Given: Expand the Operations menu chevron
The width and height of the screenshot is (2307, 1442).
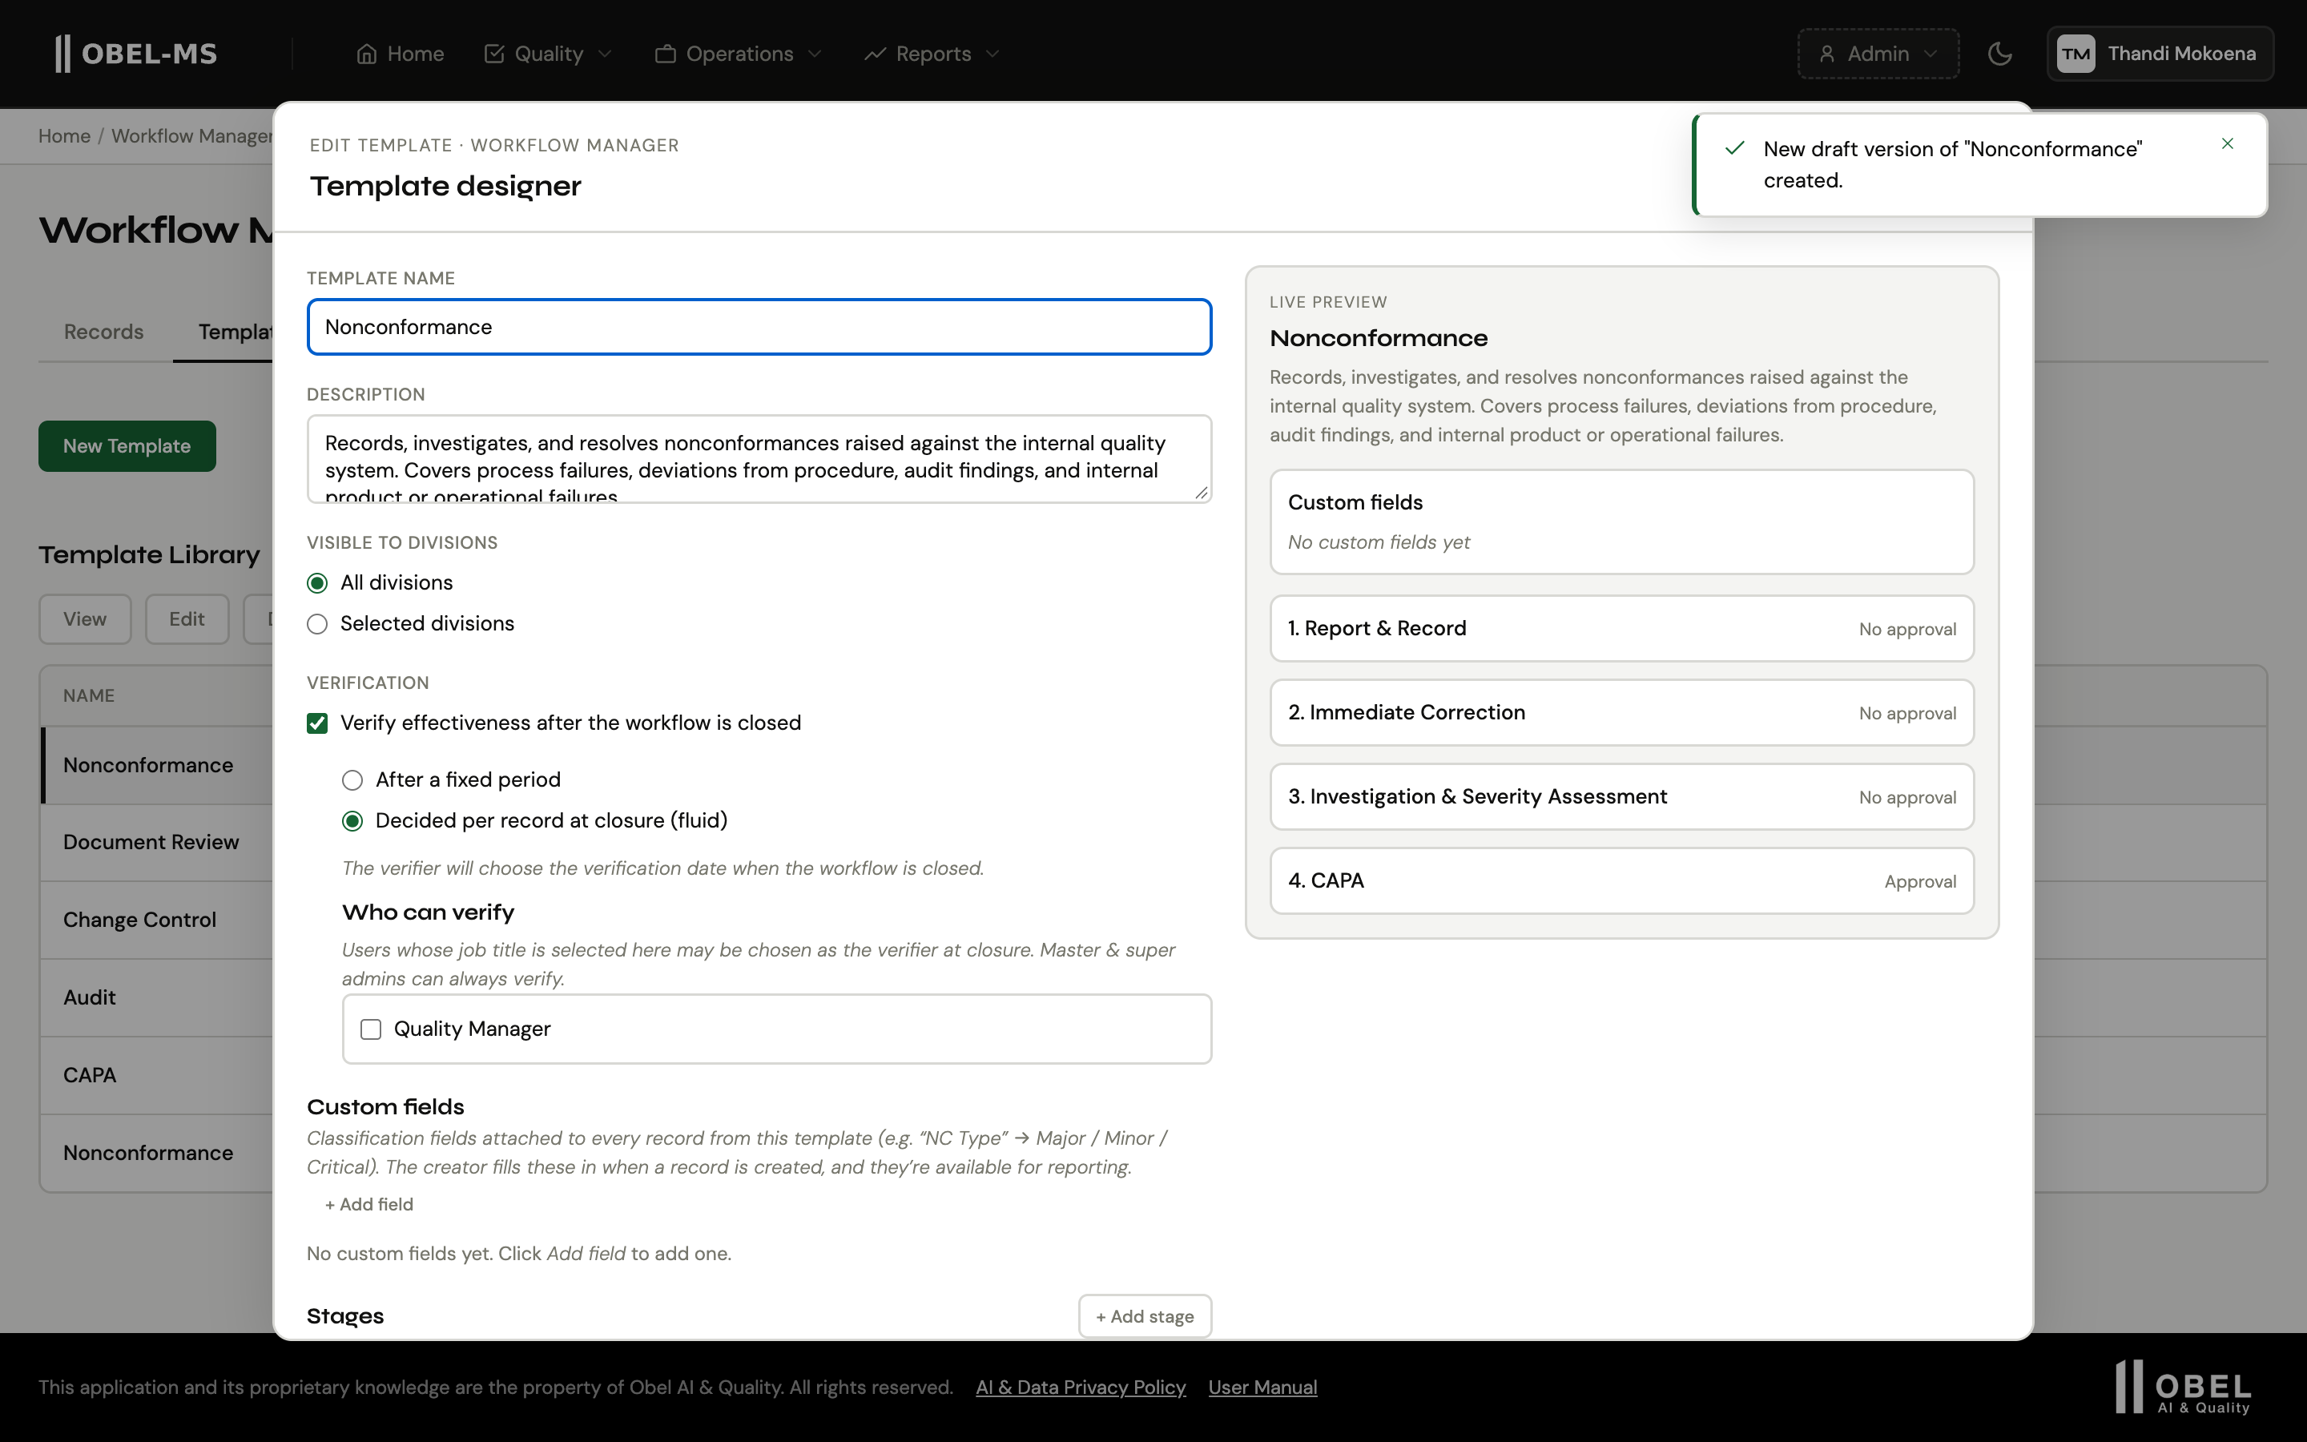Looking at the screenshot, I should tap(814, 54).
